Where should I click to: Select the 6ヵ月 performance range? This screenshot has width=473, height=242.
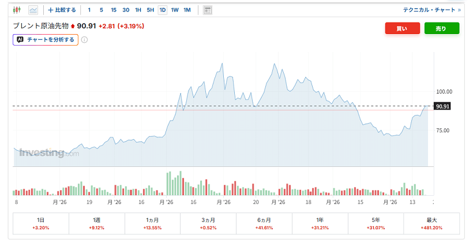[x=264, y=224]
